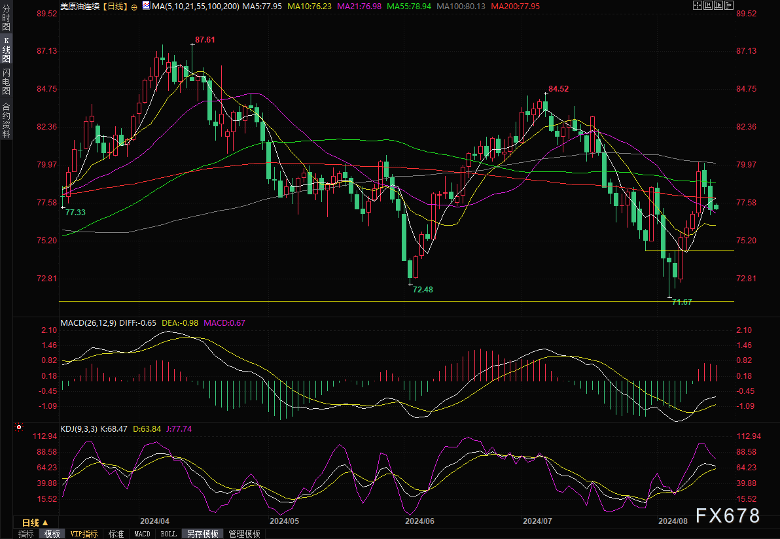Select the VIP指标 option
Screen dimensions: 780x539
(x=84, y=534)
